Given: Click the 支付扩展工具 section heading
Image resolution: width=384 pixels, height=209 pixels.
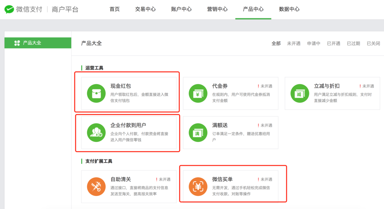Looking at the screenshot, I should 99,161.
